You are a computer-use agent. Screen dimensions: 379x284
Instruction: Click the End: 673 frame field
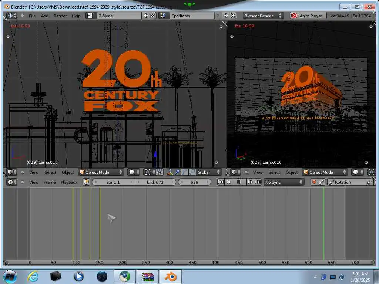point(155,182)
